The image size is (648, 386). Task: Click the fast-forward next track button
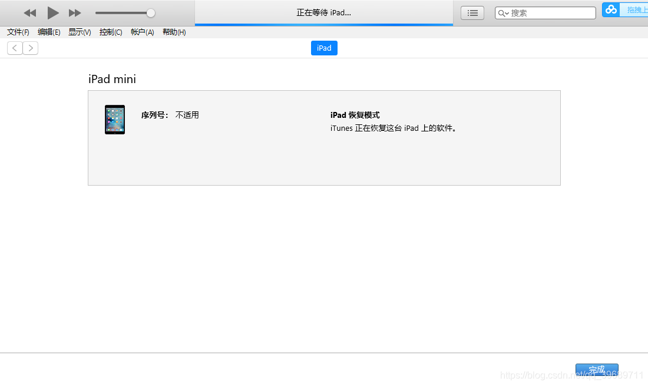point(75,13)
